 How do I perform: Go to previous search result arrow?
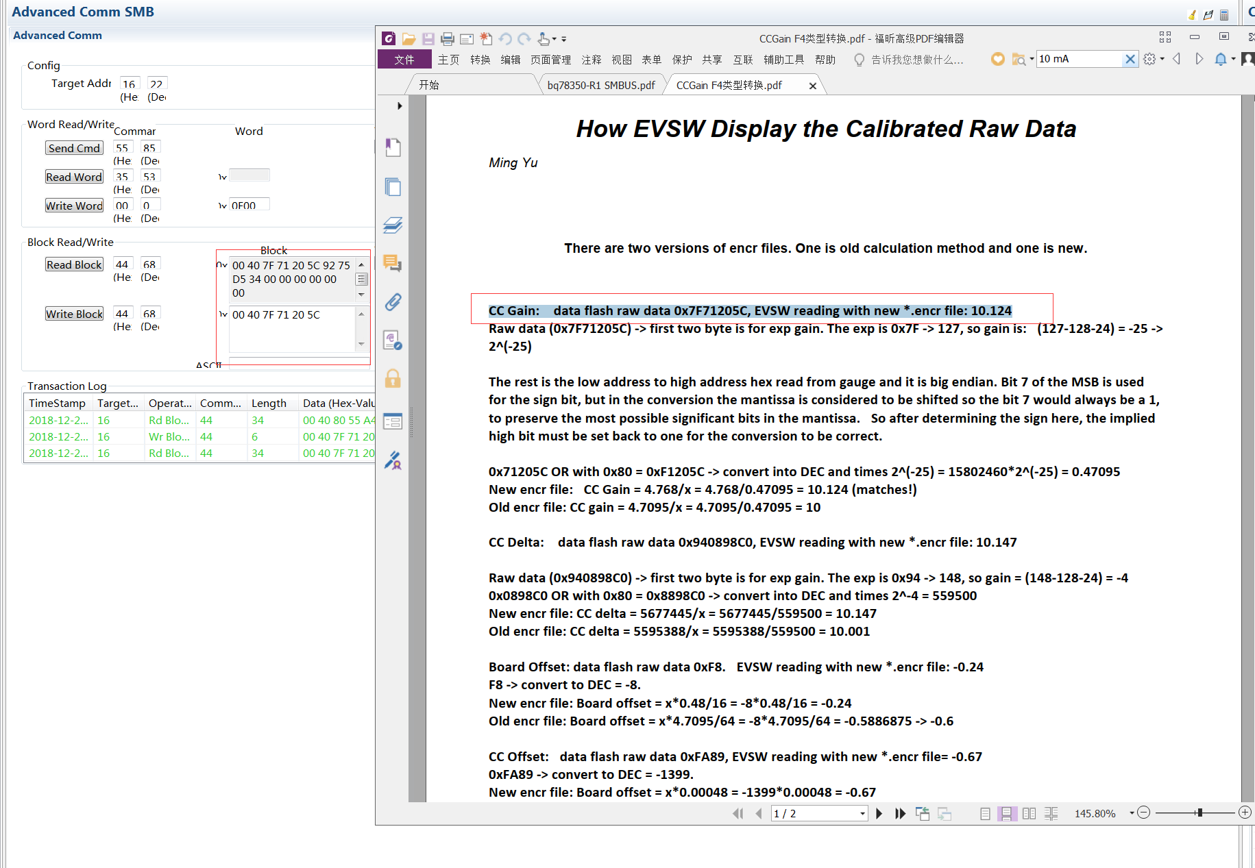(1177, 60)
